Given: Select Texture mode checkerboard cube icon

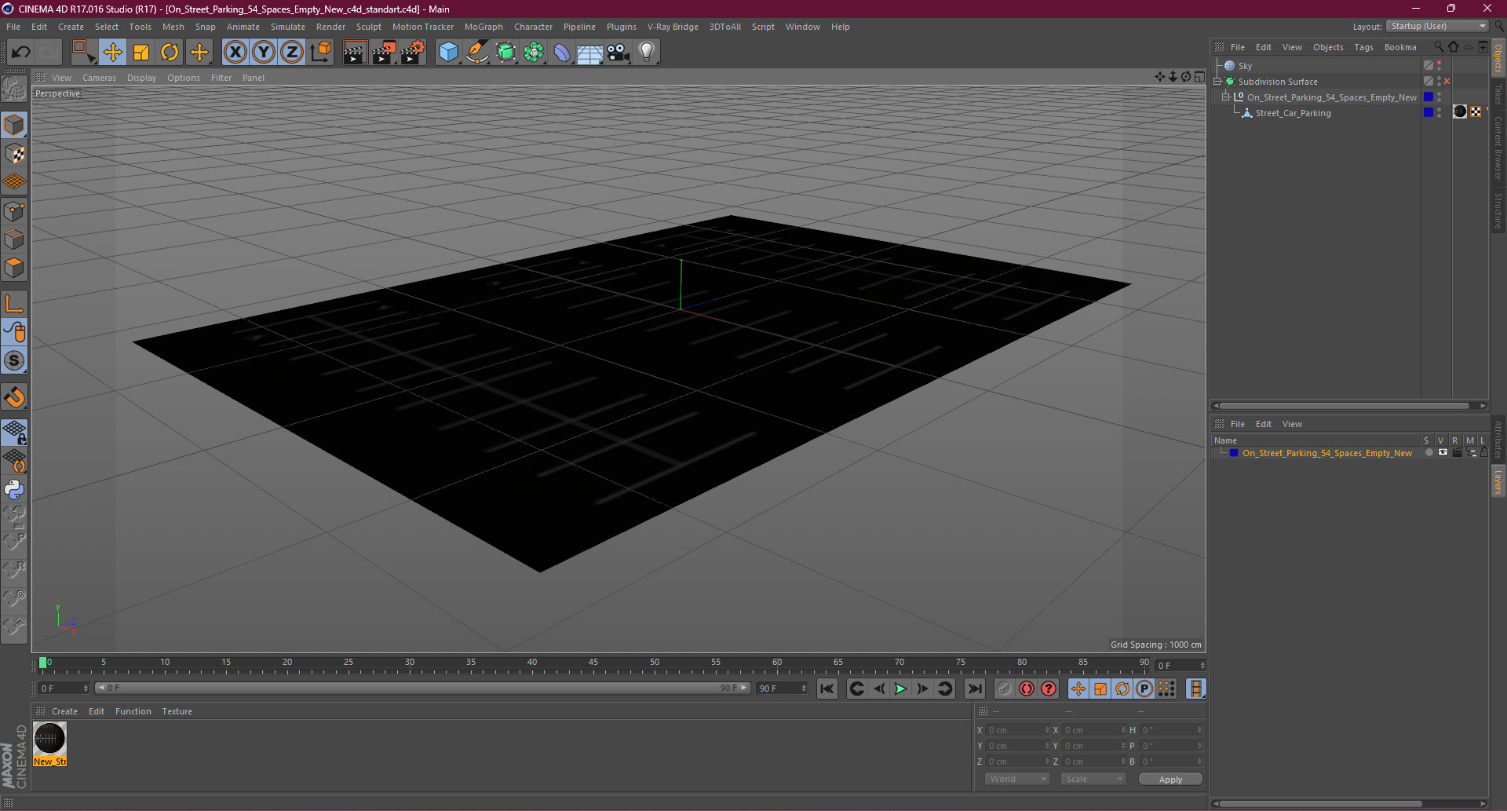Looking at the screenshot, I should tap(14, 154).
